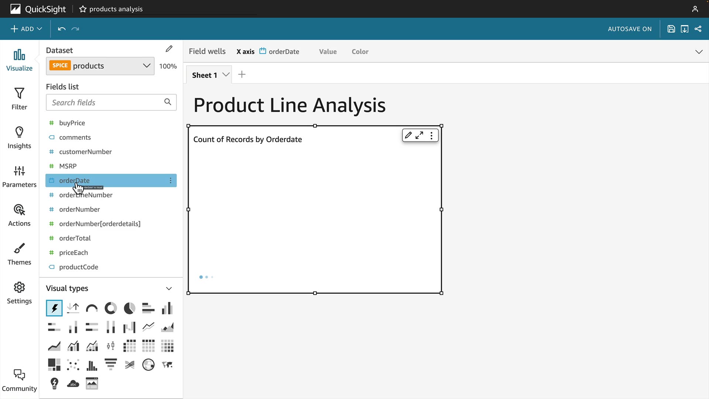
Task: Expand the Field wells panel chevron
Action: (x=699, y=52)
